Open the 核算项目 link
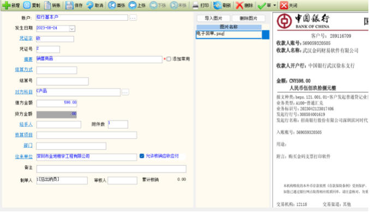Image resolution: width=370 pixels, height=213 pixels. (24, 135)
